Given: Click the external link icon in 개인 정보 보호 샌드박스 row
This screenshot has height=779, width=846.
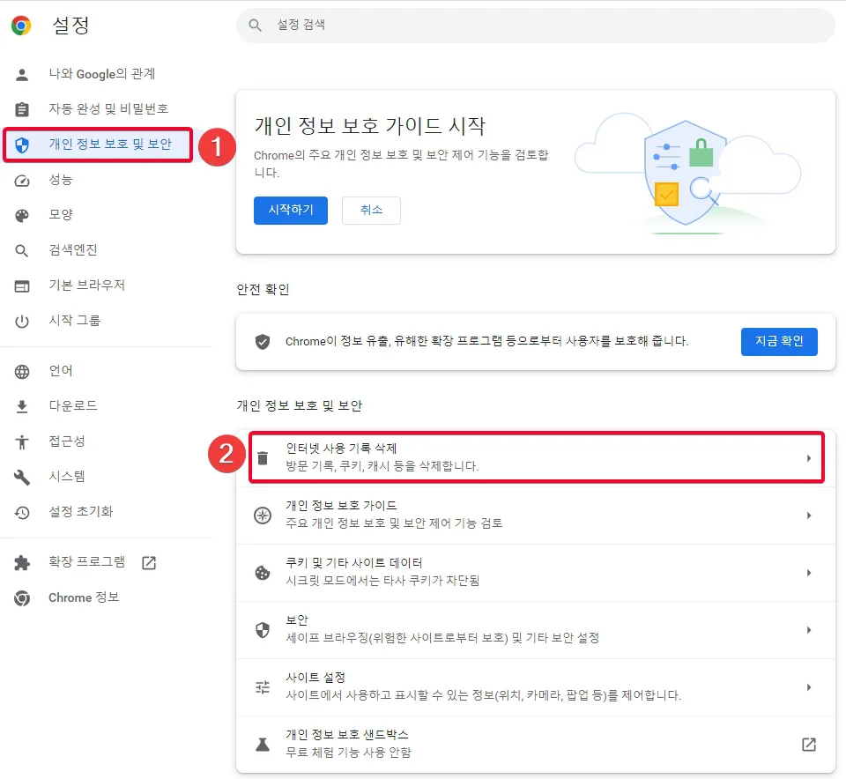Looking at the screenshot, I should (x=808, y=745).
